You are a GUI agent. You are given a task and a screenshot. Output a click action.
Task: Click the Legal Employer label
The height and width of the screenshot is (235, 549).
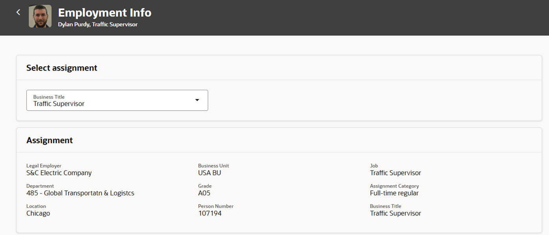point(44,166)
